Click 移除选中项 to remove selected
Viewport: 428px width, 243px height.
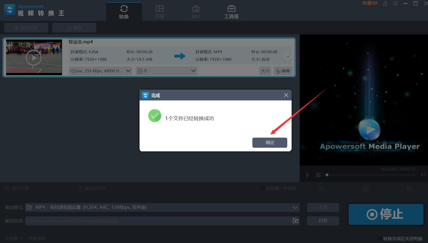92,188
